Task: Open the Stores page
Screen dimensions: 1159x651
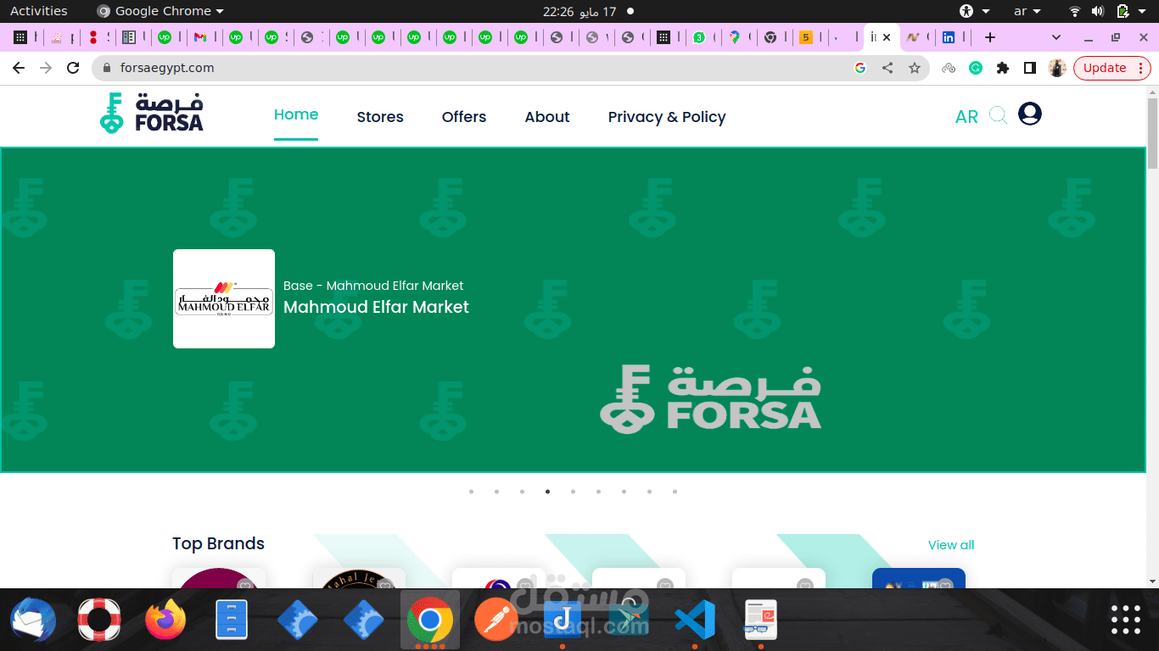Action: (x=380, y=117)
